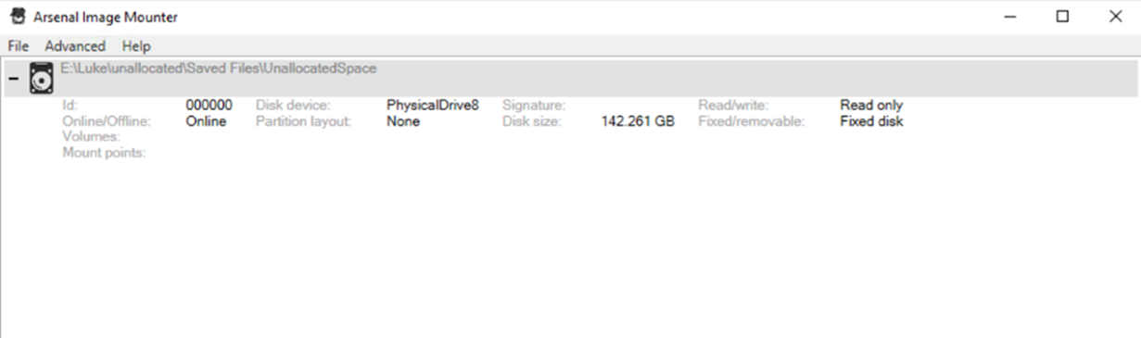Click the 000000 Id value
The image size is (1141, 338).
(209, 106)
